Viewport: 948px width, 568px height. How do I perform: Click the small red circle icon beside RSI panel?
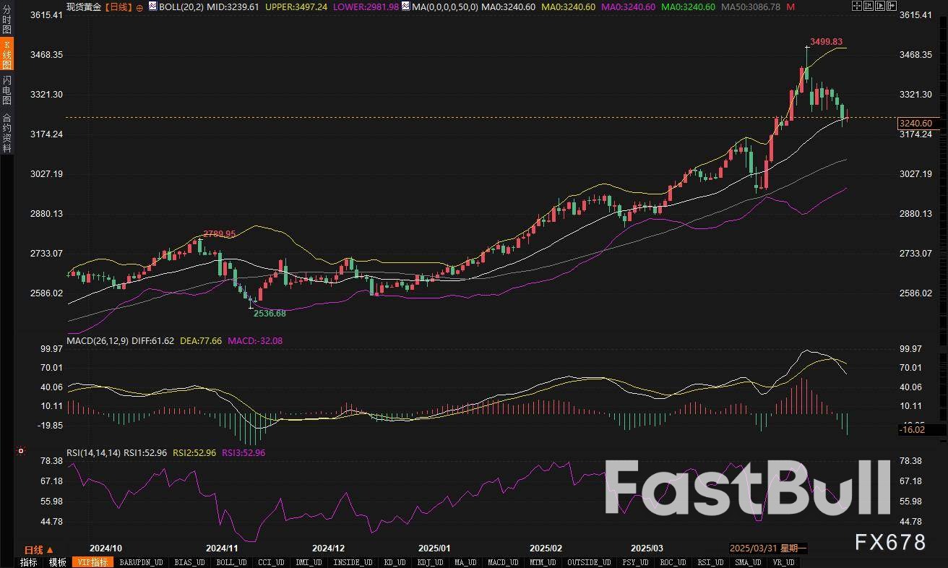pyautogui.click(x=21, y=451)
